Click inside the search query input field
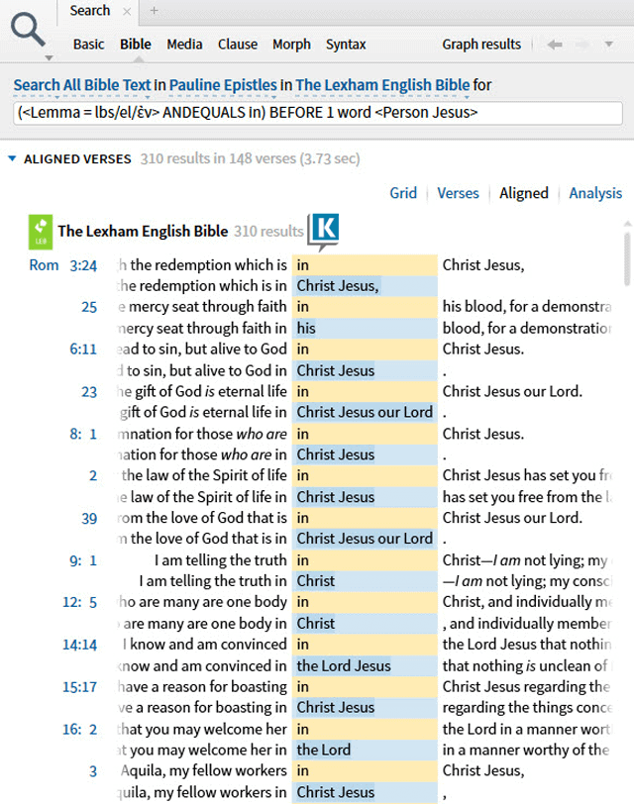 (x=317, y=113)
